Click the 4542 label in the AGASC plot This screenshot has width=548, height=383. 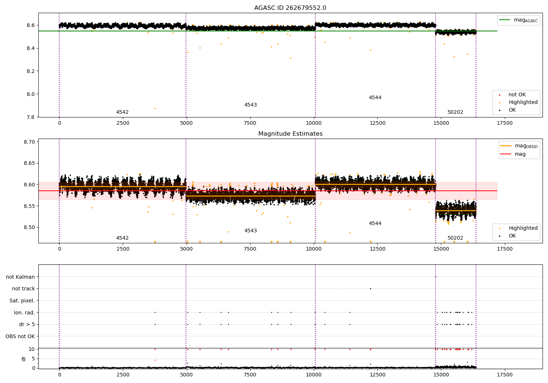tap(122, 112)
